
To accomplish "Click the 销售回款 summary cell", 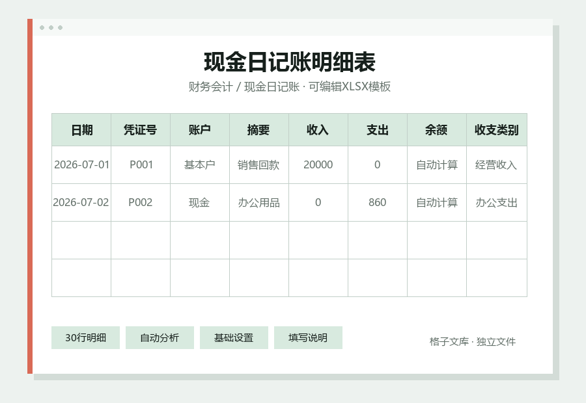I will (x=259, y=165).
